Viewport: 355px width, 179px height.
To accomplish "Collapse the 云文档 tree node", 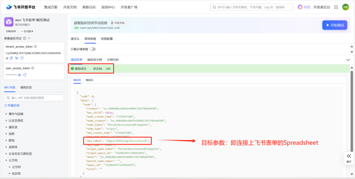I will (x=6, y=160).
